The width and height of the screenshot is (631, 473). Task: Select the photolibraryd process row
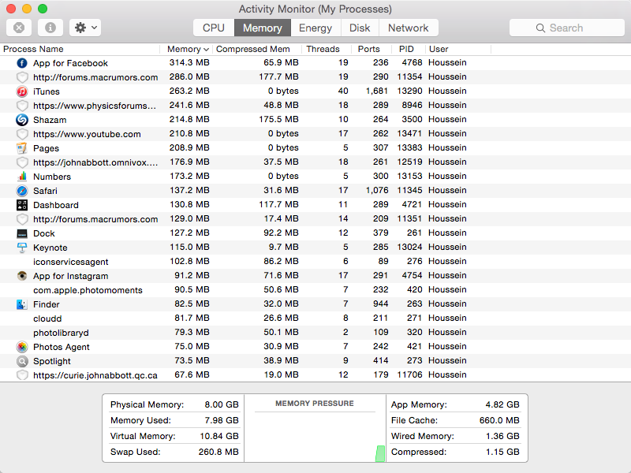tap(315, 332)
